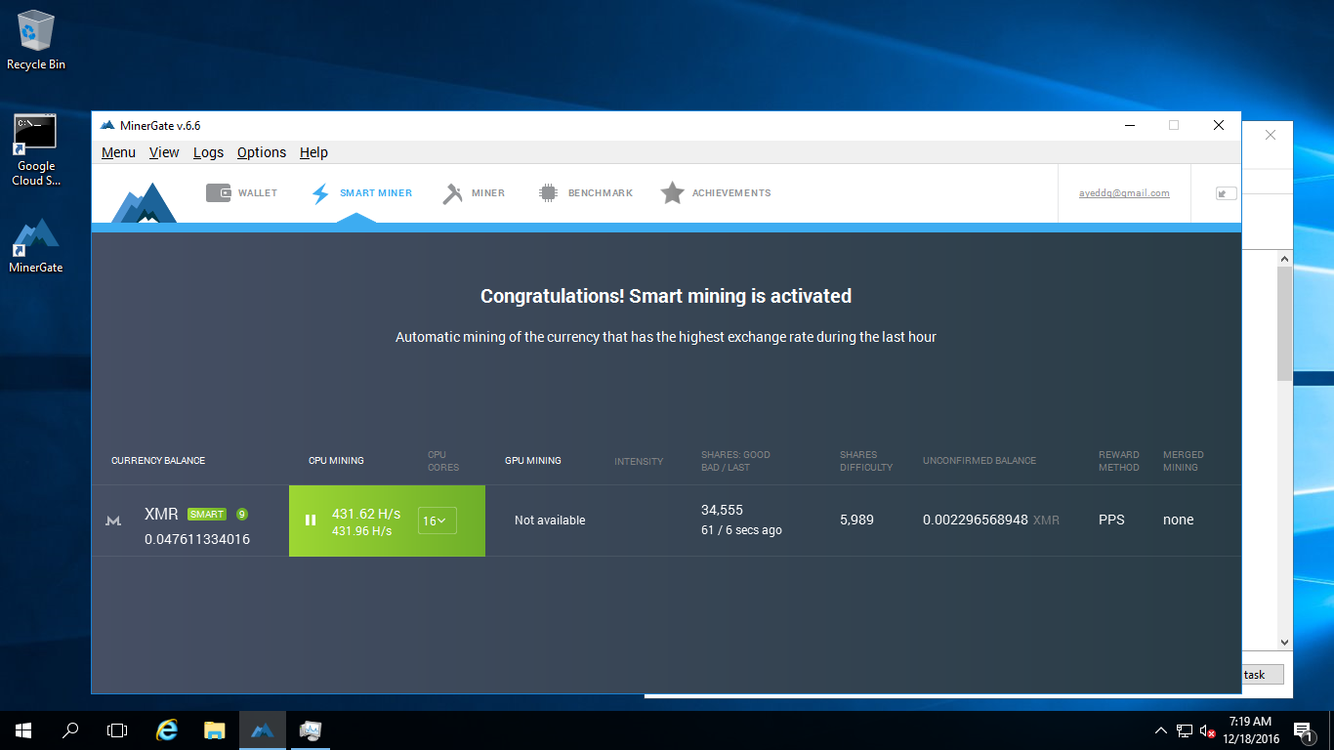This screenshot has height=750, width=1334.
Task: Click the wallet icon in the navigation bar
Action: pos(218,193)
